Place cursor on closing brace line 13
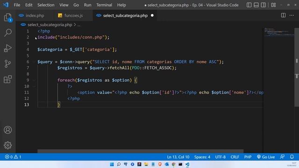The width and height of the screenshot is (299, 168). pos(59,105)
